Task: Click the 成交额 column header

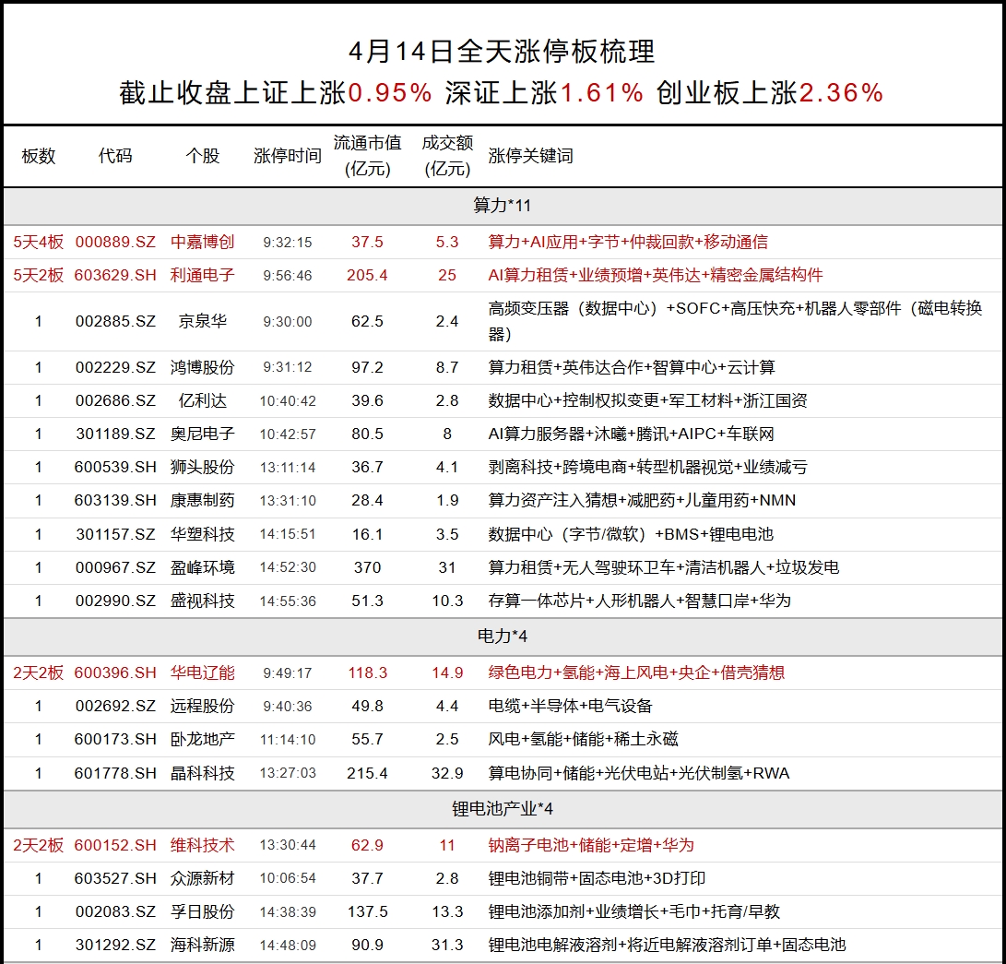Action: click(x=447, y=156)
